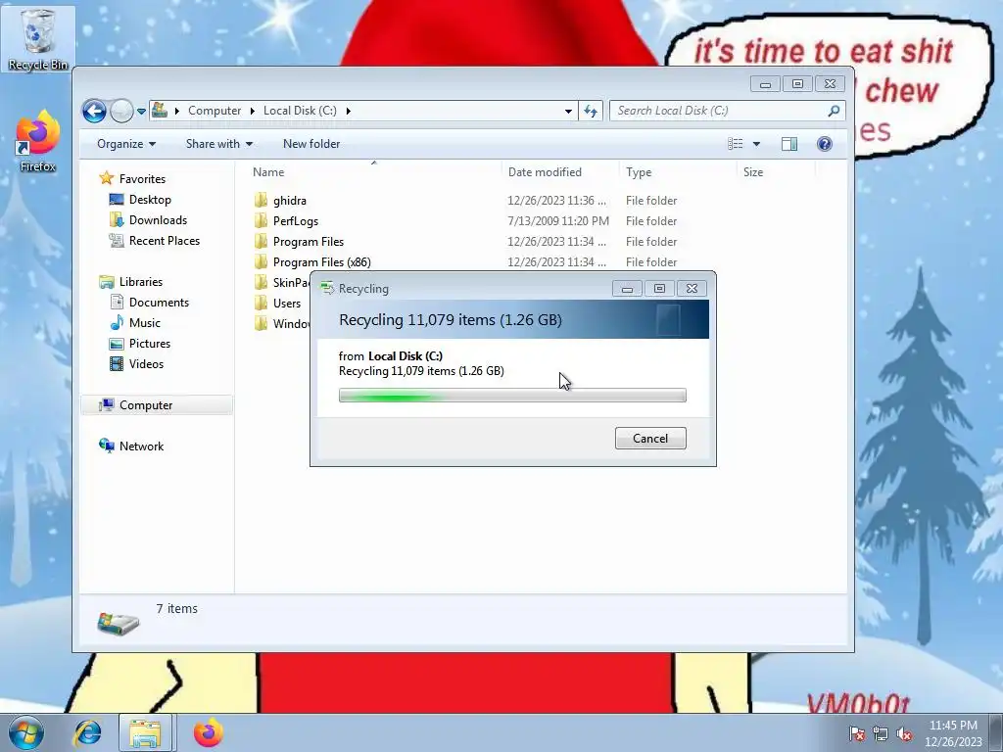Image resolution: width=1003 pixels, height=752 pixels.
Task: Click the recycling progress bar
Action: [x=512, y=396]
